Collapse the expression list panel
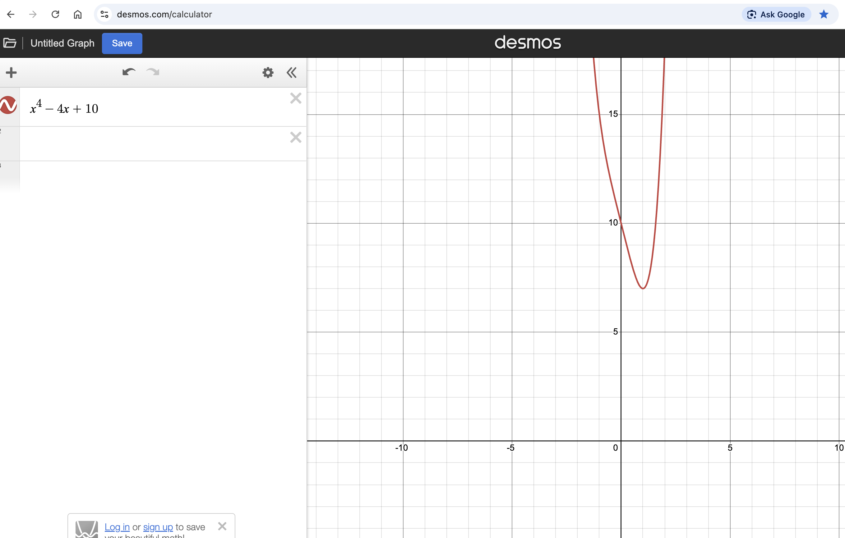The image size is (845, 538). pos(291,73)
